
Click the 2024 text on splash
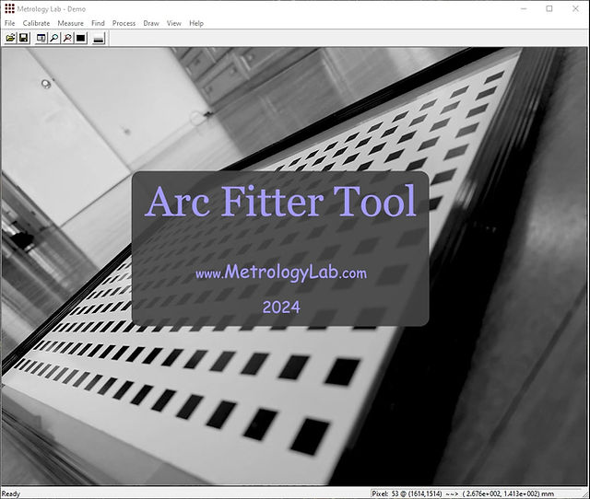281,308
